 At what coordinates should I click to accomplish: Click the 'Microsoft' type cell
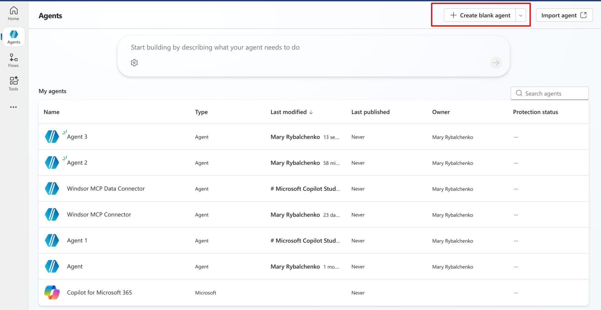coord(205,293)
